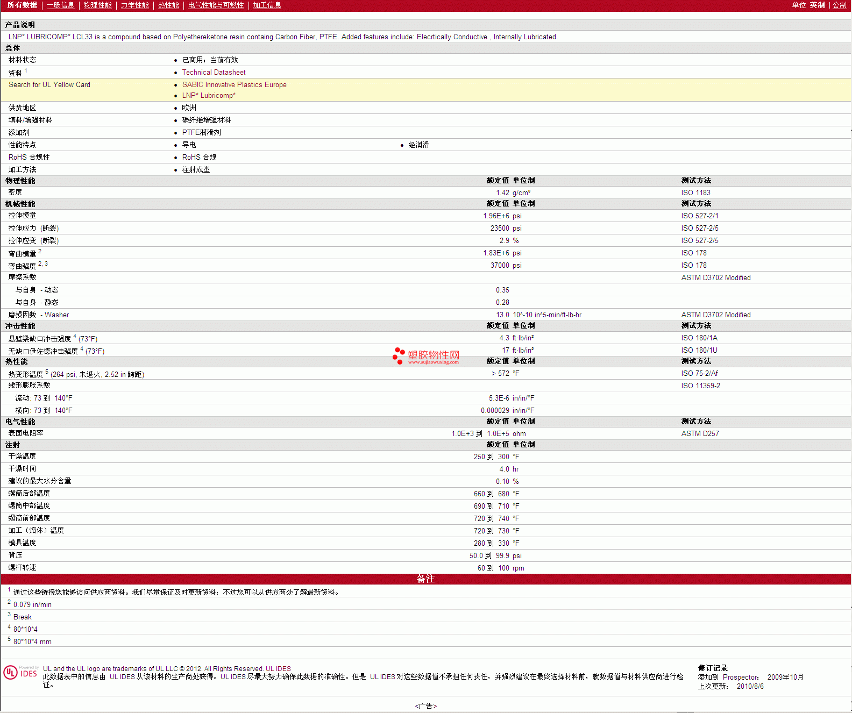
Task: Click SABIC Innovative Plastics Europe link
Action: (234, 85)
